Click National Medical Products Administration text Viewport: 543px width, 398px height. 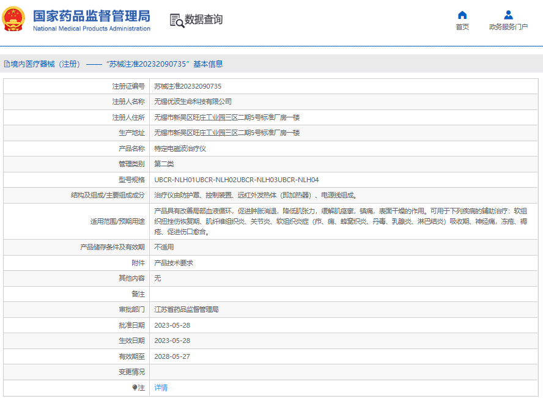click(92, 29)
